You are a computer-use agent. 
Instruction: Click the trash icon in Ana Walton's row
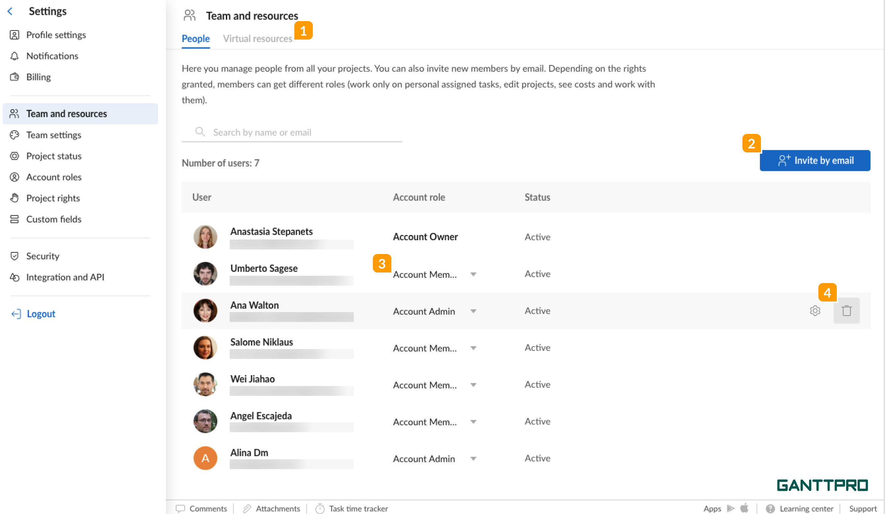846,311
